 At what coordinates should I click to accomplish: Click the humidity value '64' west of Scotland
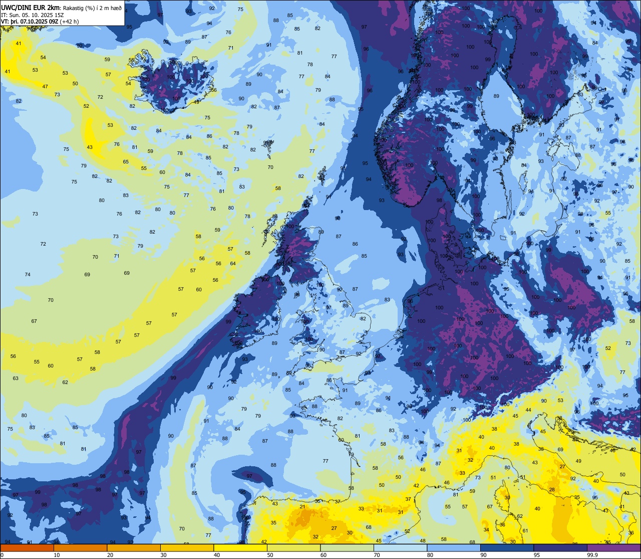(x=233, y=263)
